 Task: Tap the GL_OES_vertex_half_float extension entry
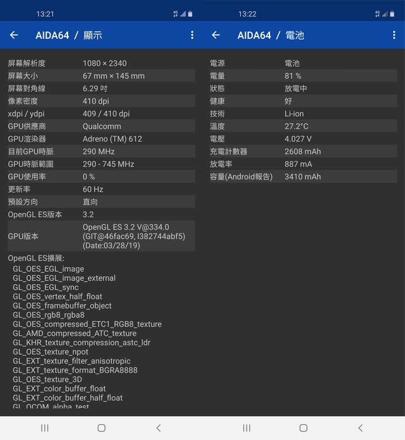click(57, 297)
